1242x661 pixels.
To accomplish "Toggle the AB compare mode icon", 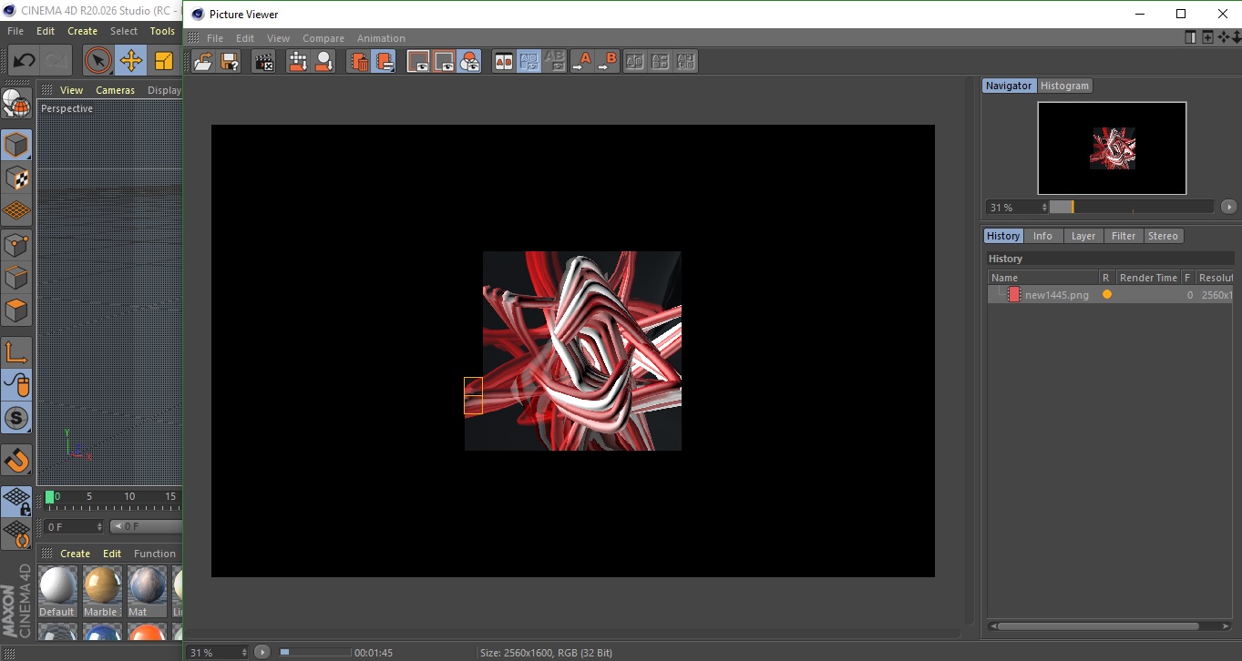I will (503, 61).
